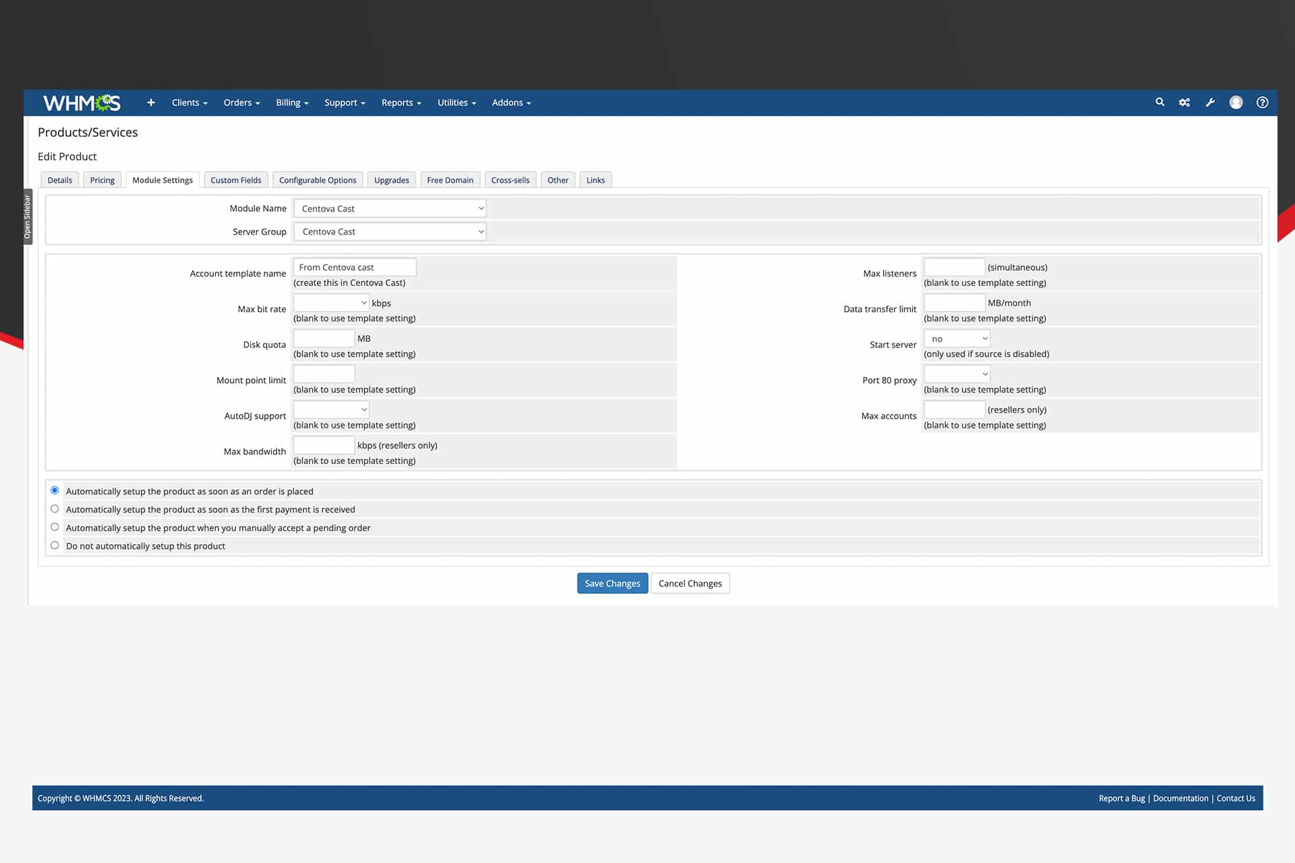The width and height of the screenshot is (1295, 863).
Task: Open the Report a Bug link
Action: coord(1122,798)
